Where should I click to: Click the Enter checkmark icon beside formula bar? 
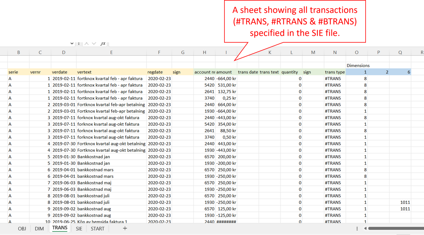pos(94,43)
